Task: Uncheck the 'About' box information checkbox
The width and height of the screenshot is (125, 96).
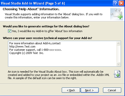Action: pos(9,31)
